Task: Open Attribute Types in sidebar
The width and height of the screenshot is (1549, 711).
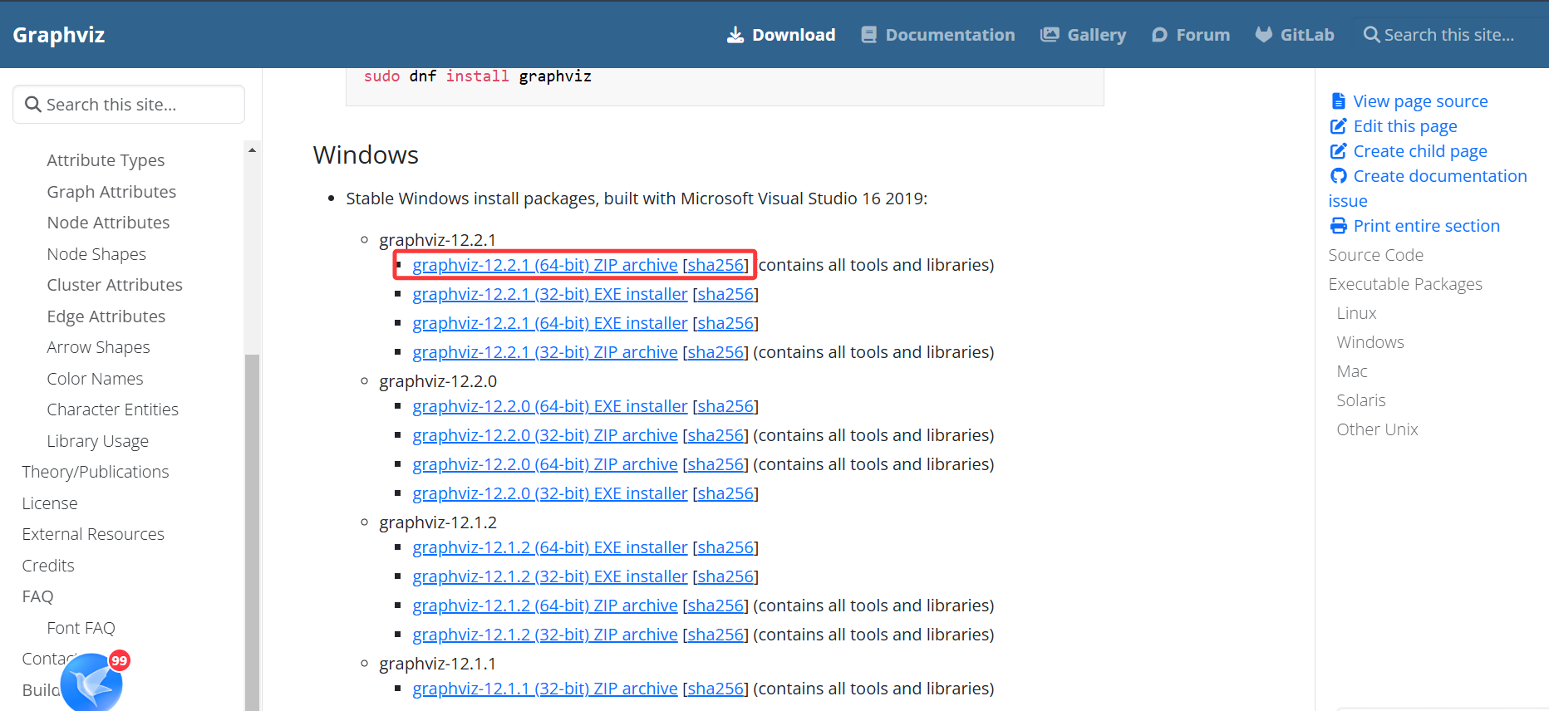Action: click(x=106, y=160)
